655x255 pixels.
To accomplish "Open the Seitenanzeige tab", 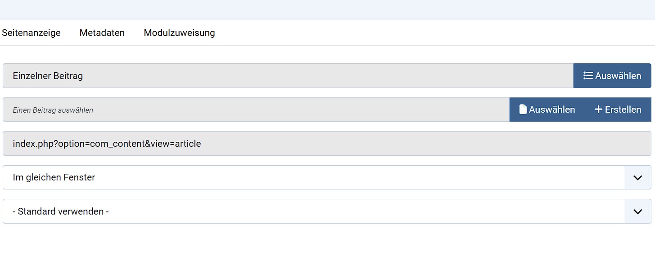I will pos(31,33).
